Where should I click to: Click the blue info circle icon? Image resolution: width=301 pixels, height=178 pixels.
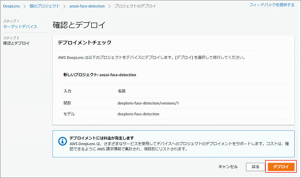(x=62, y=141)
